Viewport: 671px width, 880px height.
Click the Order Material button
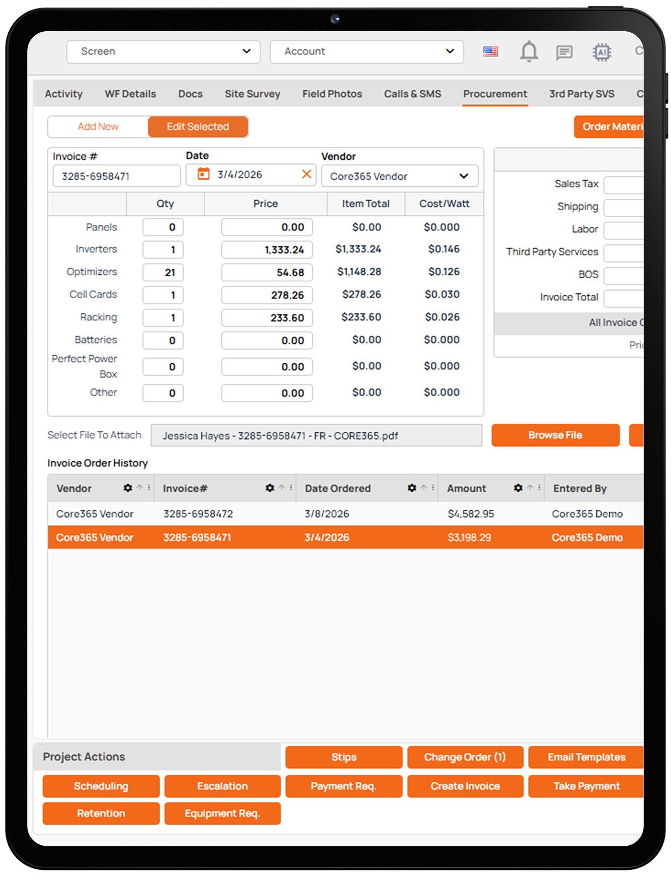point(609,127)
